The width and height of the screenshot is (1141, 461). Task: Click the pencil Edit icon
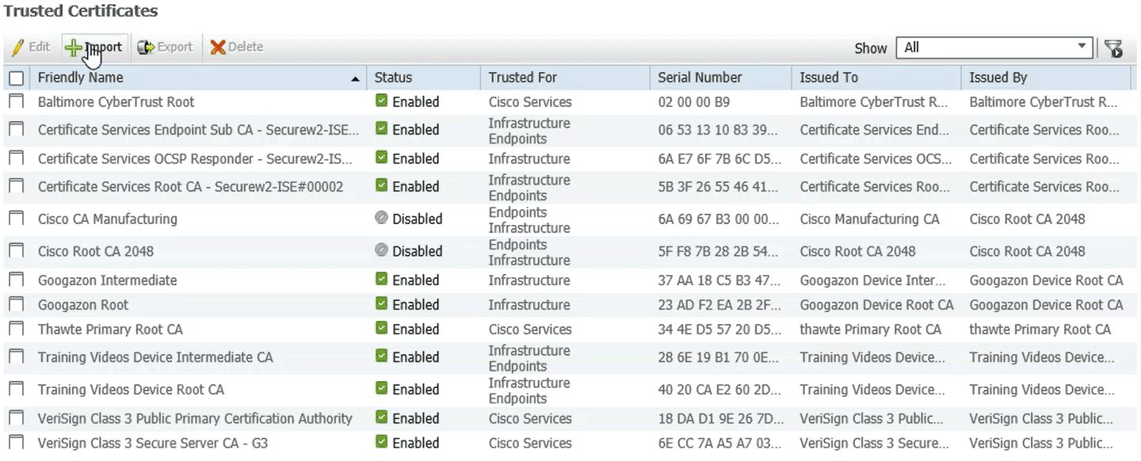click(17, 48)
